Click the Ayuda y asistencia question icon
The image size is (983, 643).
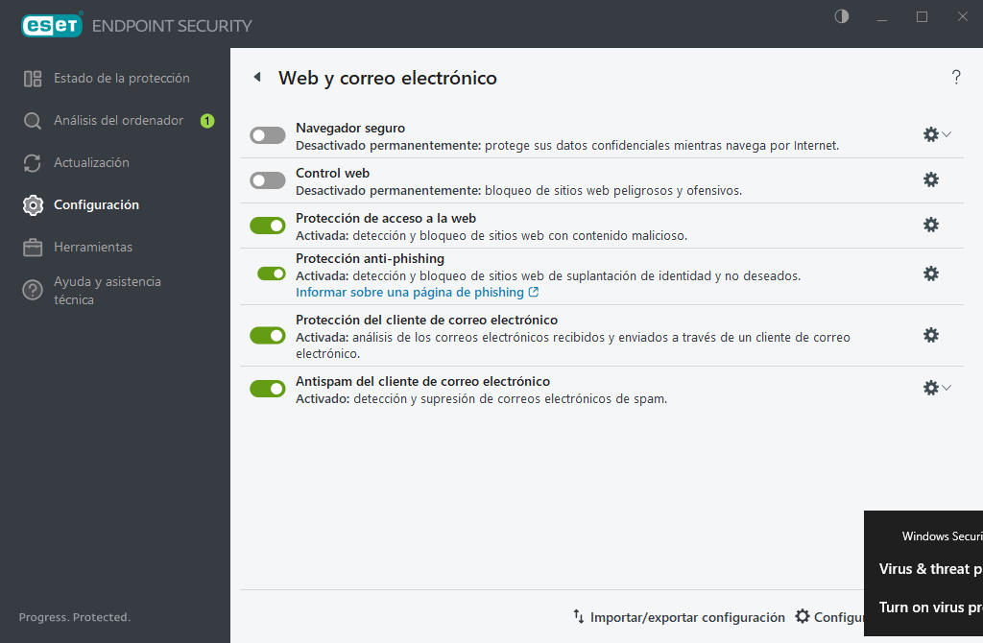click(33, 290)
